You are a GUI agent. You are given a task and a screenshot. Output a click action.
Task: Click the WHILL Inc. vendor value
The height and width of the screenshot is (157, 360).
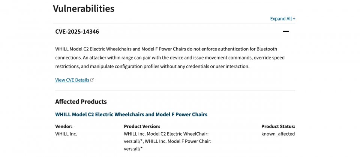pyautogui.click(x=66, y=134)
